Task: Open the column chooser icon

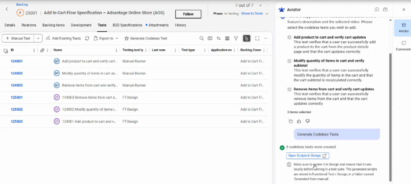Action: (x=210, y=39)
